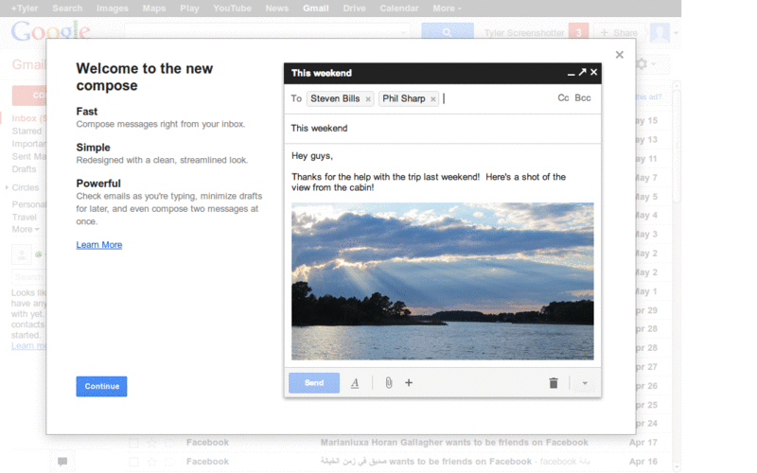Click the Continue button
Screen dimensions: 757x473
(101, 386)
